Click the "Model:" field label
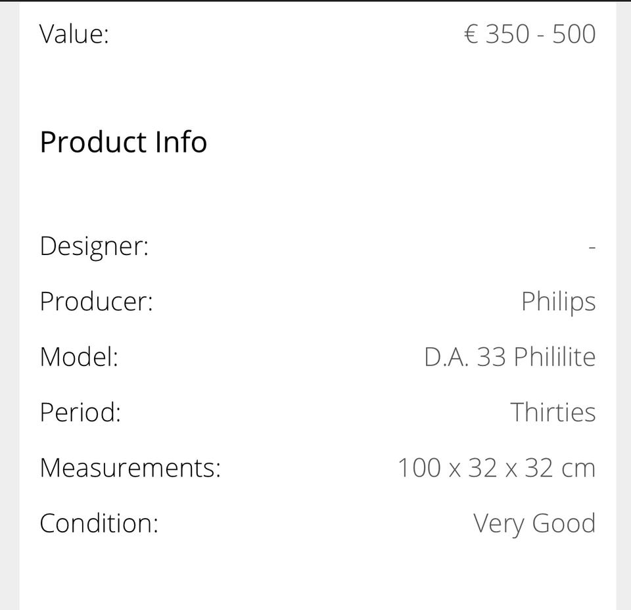The height and width of the screenshot is (610, 631). click(x=79, y=357)
